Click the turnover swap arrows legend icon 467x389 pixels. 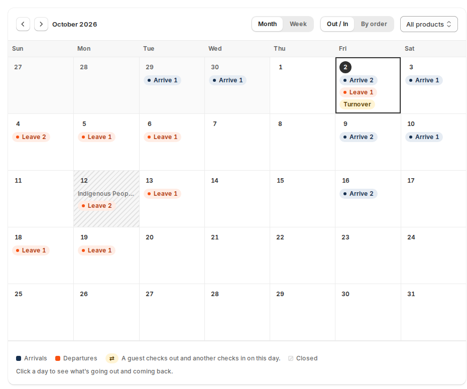click(x=111, y=358)
